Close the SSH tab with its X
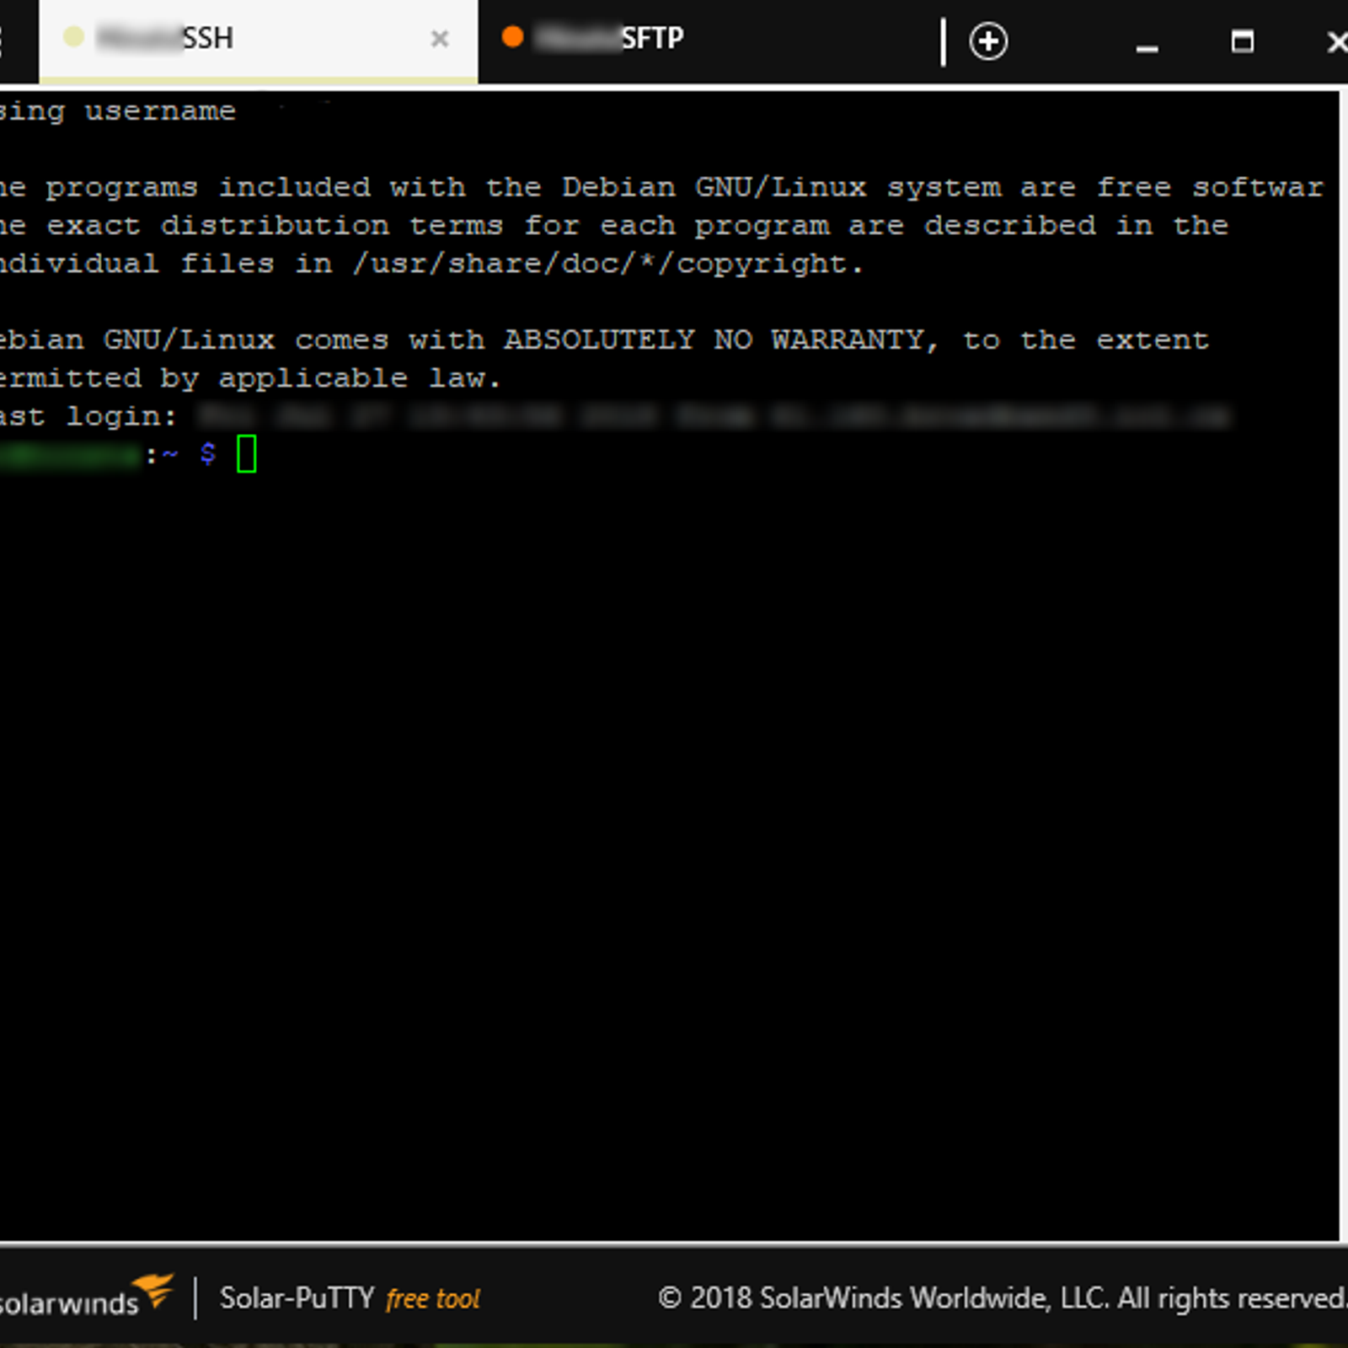The width and height of the screenshot is (1348, 1348). click(x=439, y=39)
